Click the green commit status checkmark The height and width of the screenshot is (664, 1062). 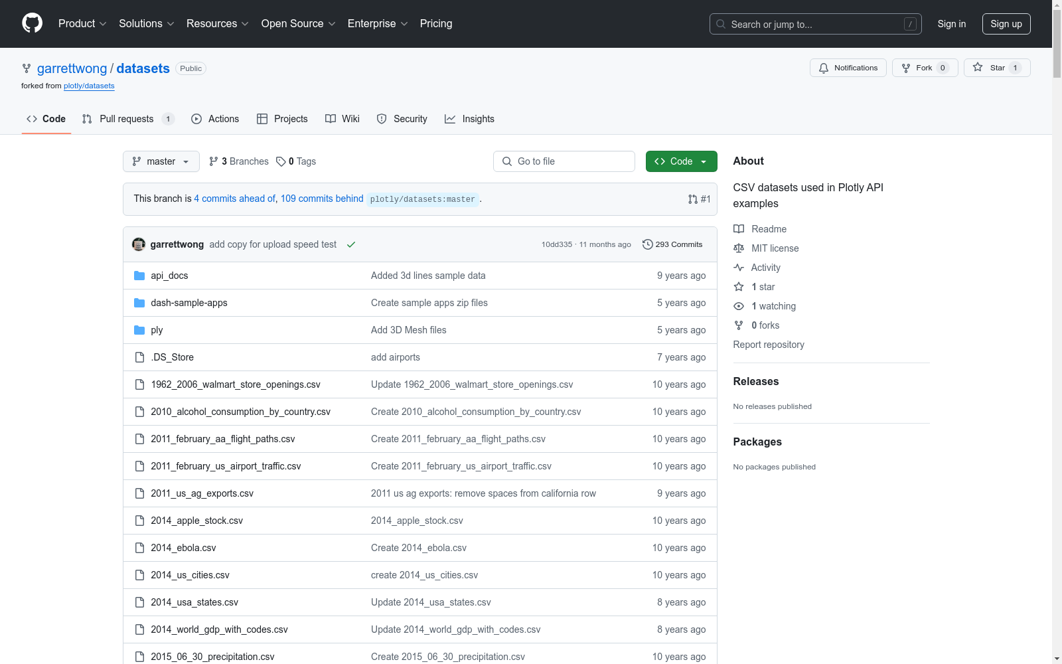coord(351,244)
